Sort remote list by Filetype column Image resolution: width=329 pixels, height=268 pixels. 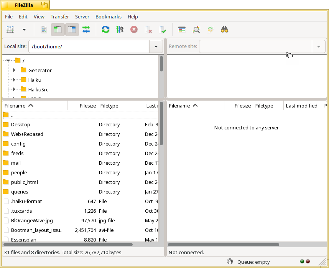[268, 106]
